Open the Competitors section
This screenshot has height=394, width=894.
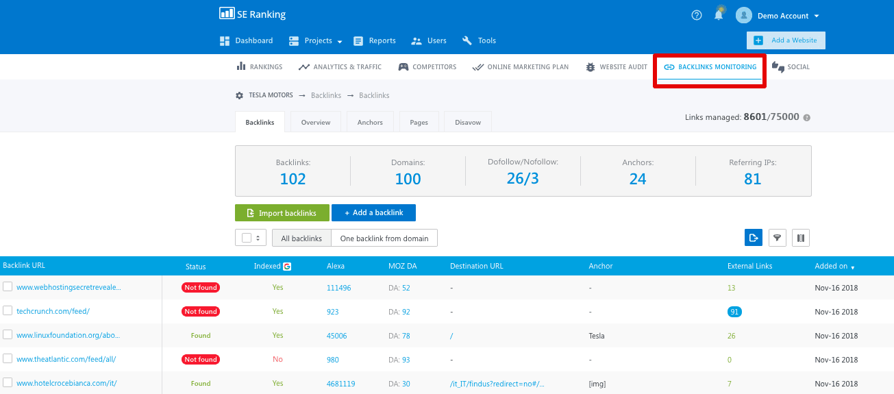coord(427,67)
